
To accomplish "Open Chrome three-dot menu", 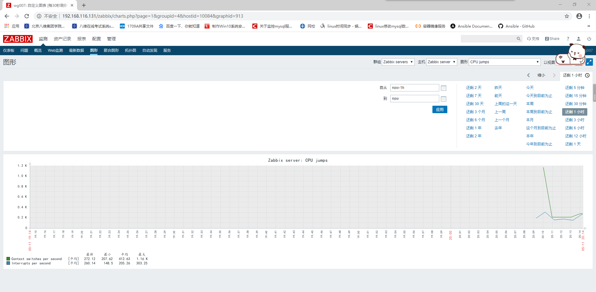I will click(589, 16).
